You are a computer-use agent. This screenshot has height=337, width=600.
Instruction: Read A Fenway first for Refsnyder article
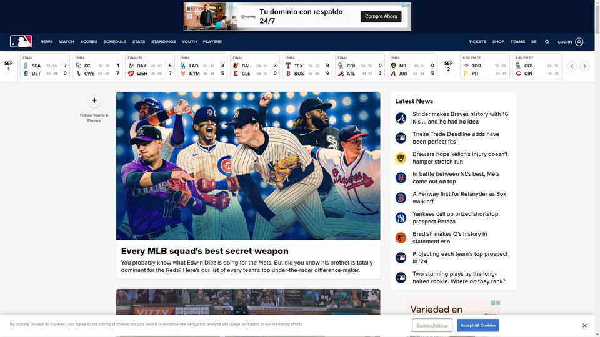click(459, 198)
